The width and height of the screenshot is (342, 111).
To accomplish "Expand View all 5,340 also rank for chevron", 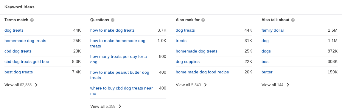I will point(205,85).
